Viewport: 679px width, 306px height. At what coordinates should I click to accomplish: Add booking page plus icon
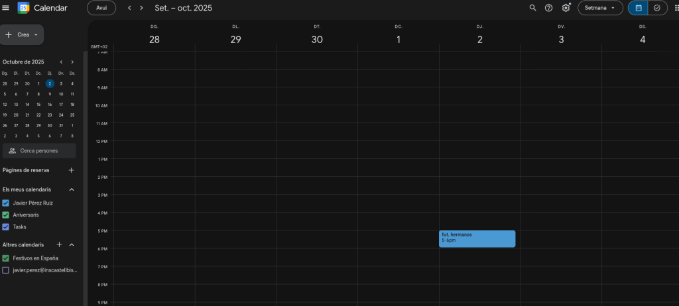(72, 170)
